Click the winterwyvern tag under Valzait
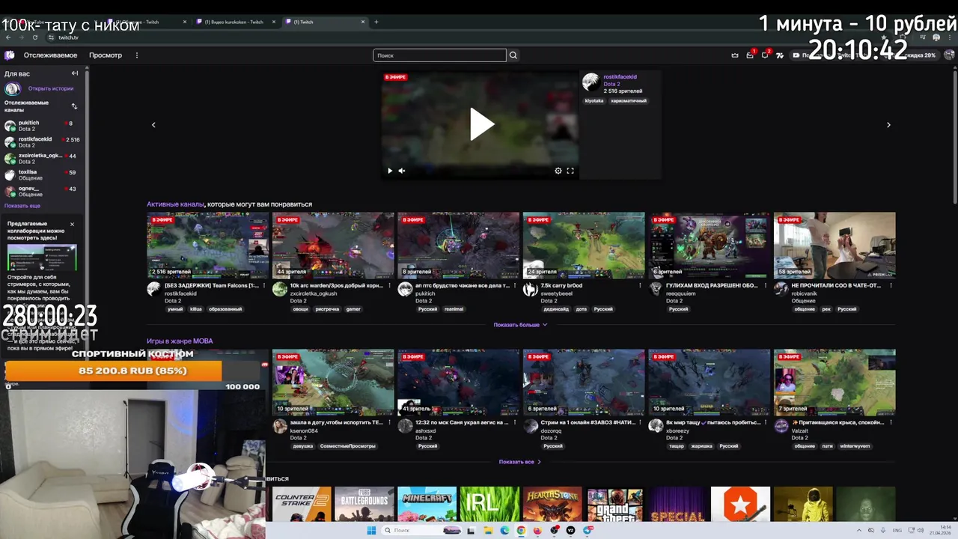Screen dimensions: 958x539 pyautogui.click(x=855, y=445)
